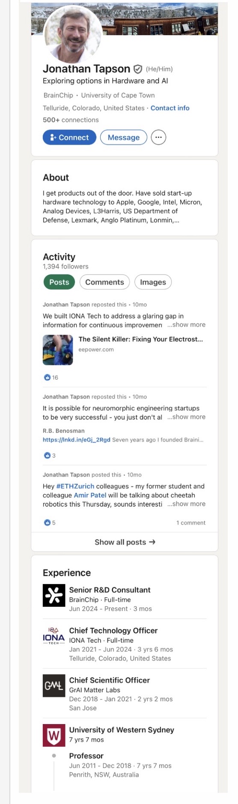Screen dimensions: 238x804
Task: Expand the IONA Tech repost text with show more
Action: click(x=186, y=325)
